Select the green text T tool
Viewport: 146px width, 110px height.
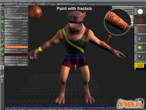2,49
